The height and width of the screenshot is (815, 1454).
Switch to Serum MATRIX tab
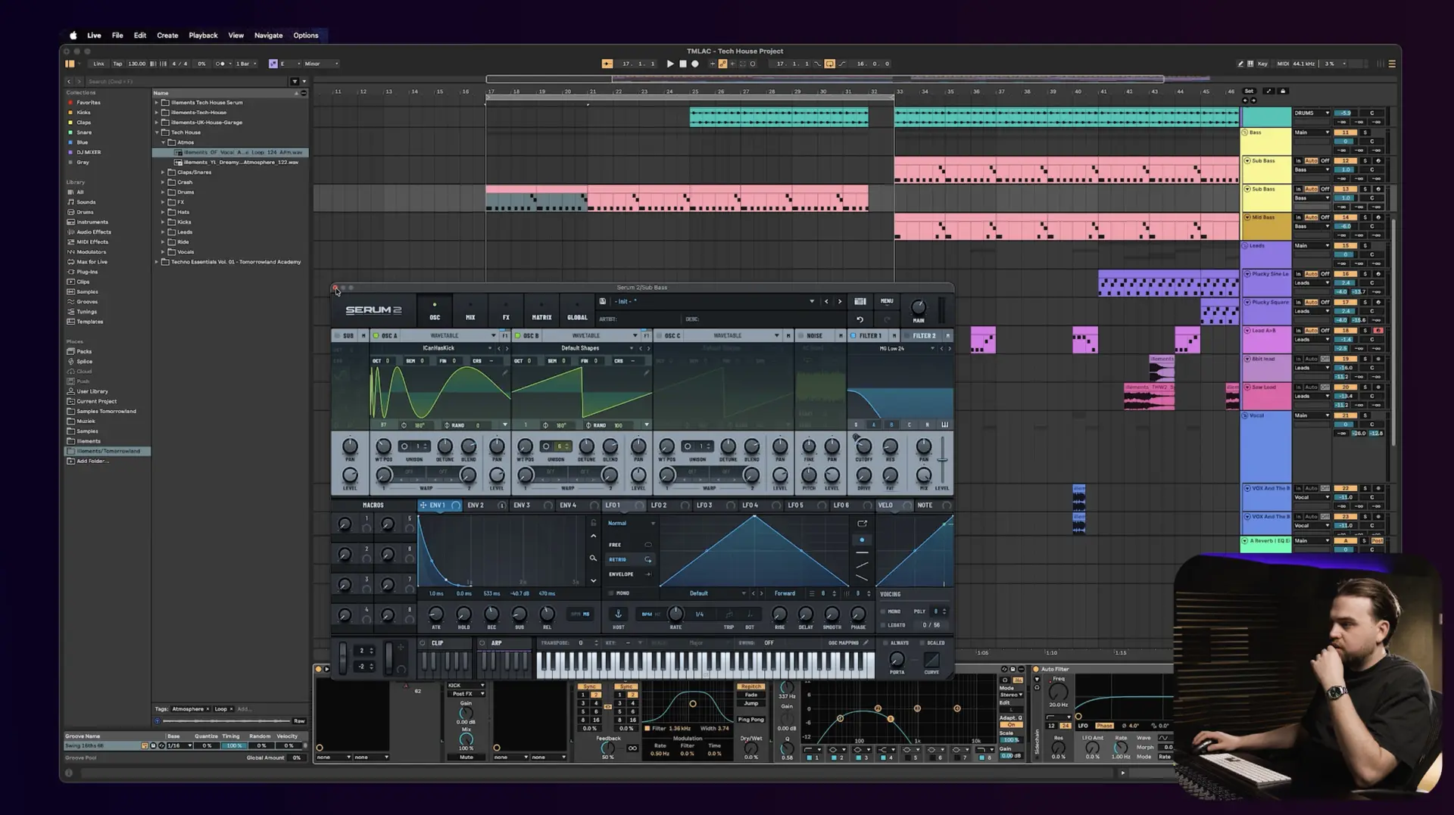pos(541,312)
